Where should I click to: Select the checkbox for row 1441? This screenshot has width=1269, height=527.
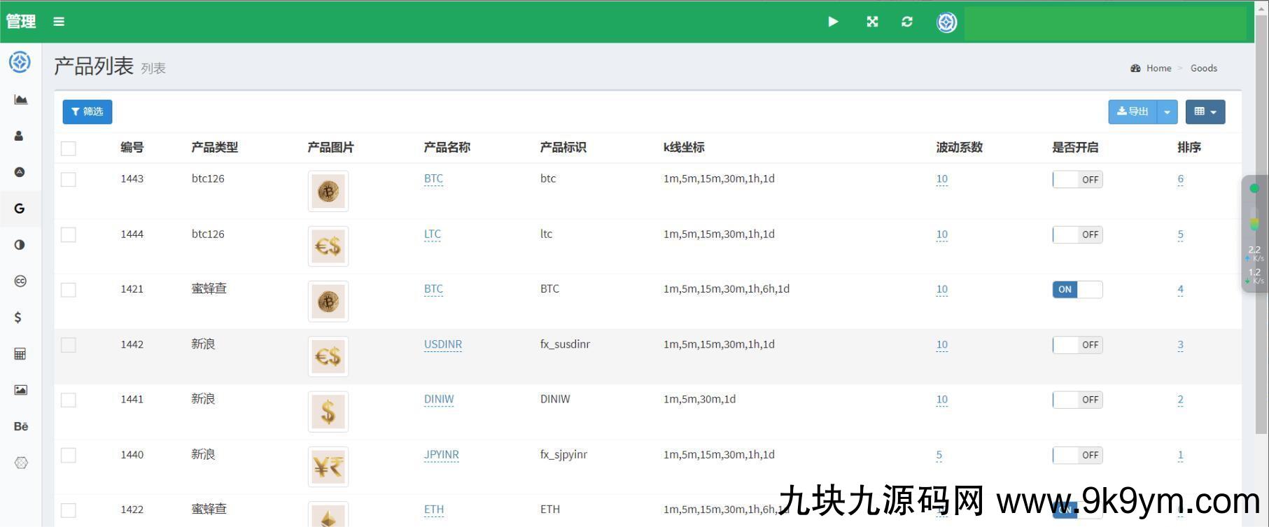tap(69, 400)
